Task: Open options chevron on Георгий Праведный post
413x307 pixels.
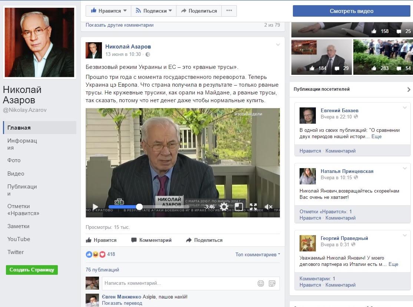Action: tap(405, 236)
